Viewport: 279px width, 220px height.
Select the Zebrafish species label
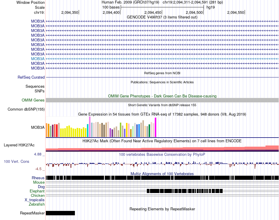click(x=37, y=204)
